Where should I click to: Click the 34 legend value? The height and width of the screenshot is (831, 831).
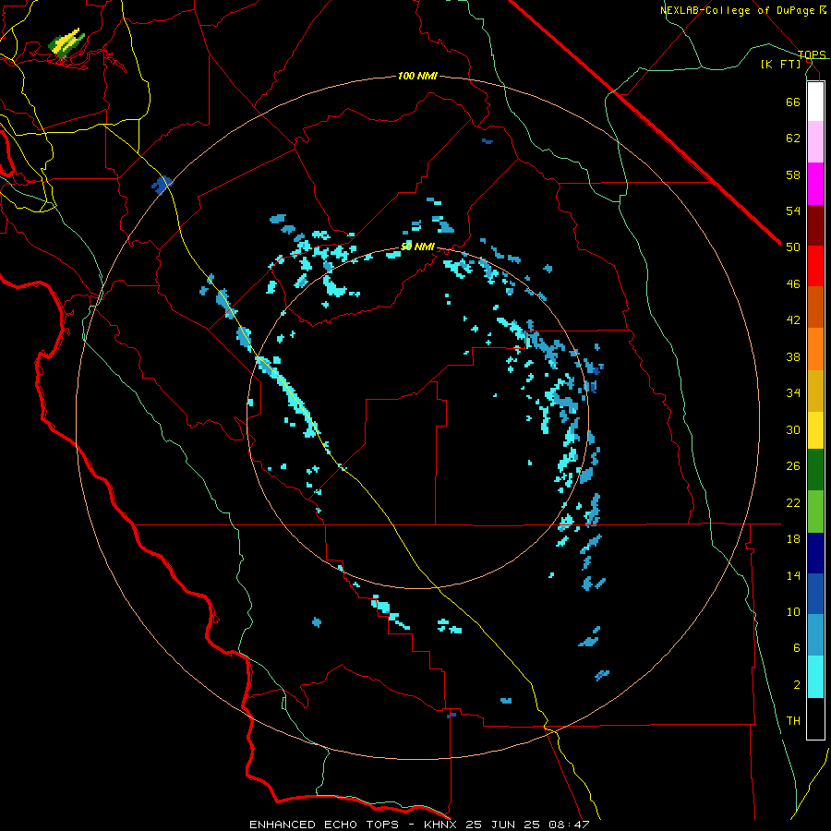point(793,393)
